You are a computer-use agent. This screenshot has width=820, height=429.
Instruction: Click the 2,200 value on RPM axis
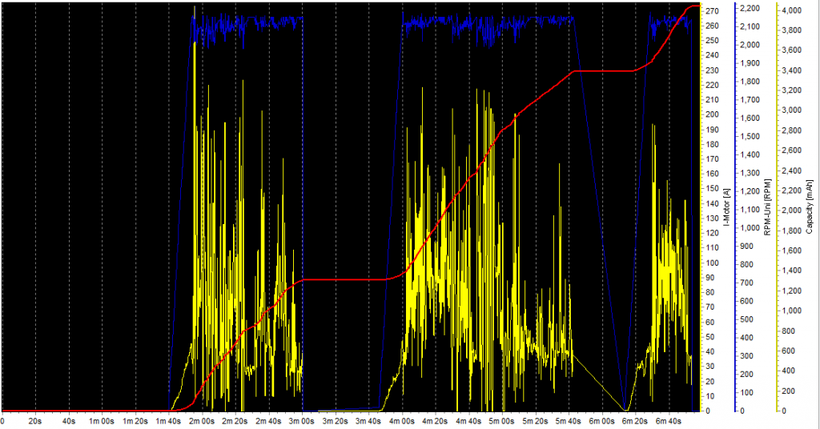750,8
